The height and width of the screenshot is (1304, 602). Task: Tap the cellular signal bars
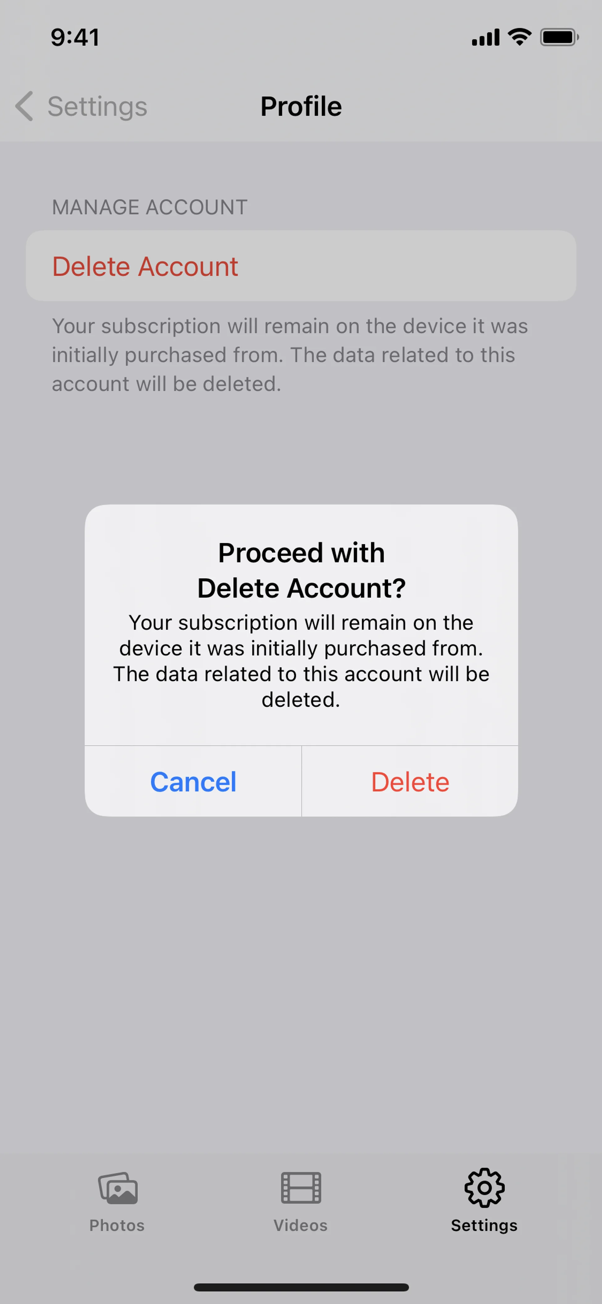coord(486,37)
